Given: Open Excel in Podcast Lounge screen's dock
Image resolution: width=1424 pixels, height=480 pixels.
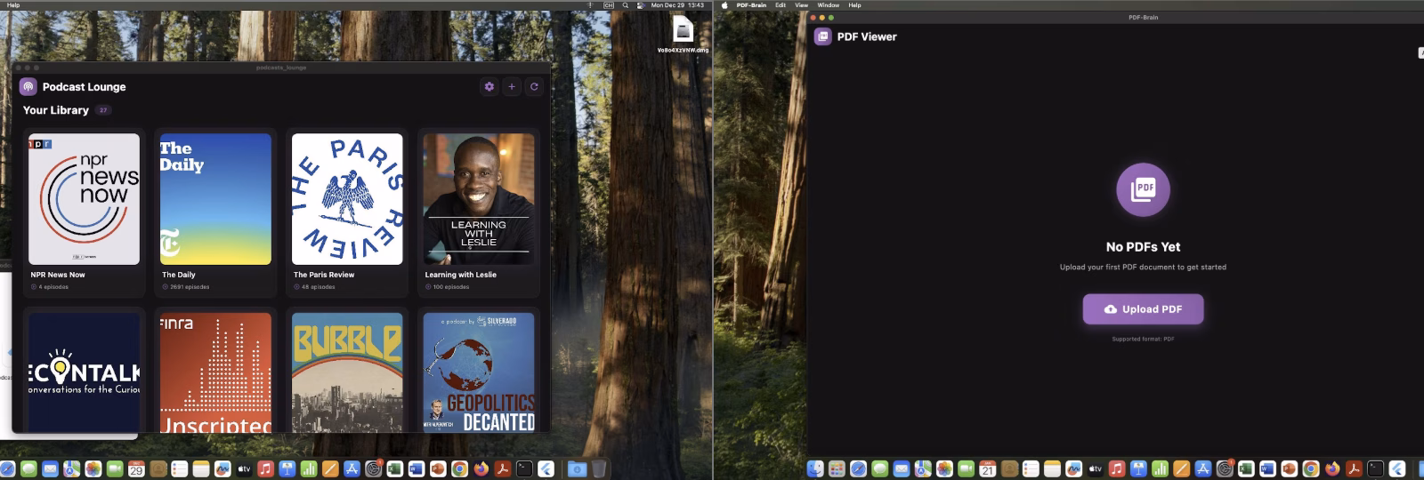Looking at the screenshot, I should [394, 469].
